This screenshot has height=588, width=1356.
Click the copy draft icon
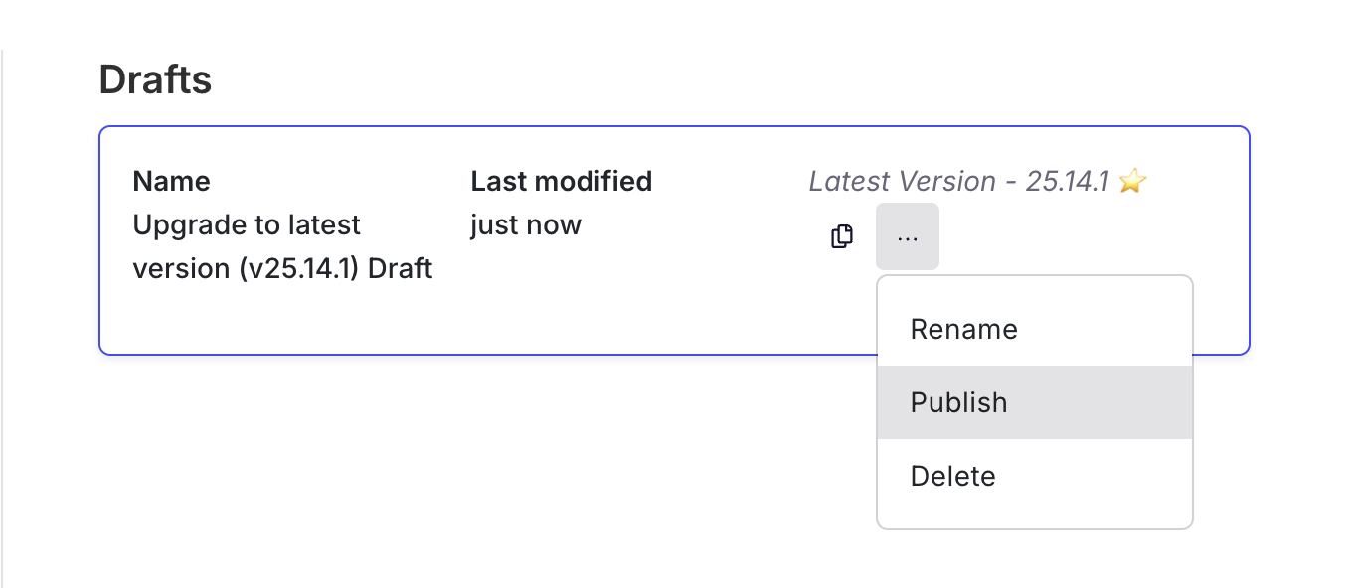[x=842, y=237]
